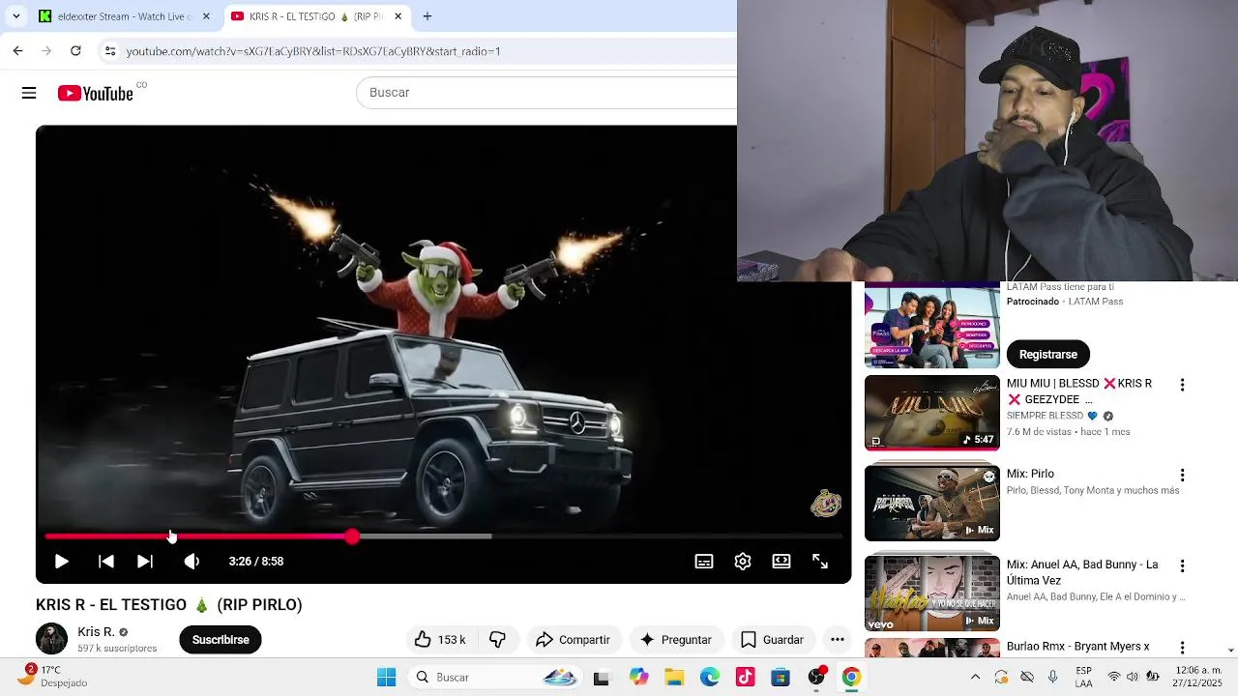Skip to next video in player
The height and width of the screenshot is (696, 1238).
144,561
